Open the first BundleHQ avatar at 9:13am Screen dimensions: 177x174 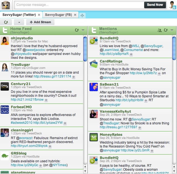point(94,41)
